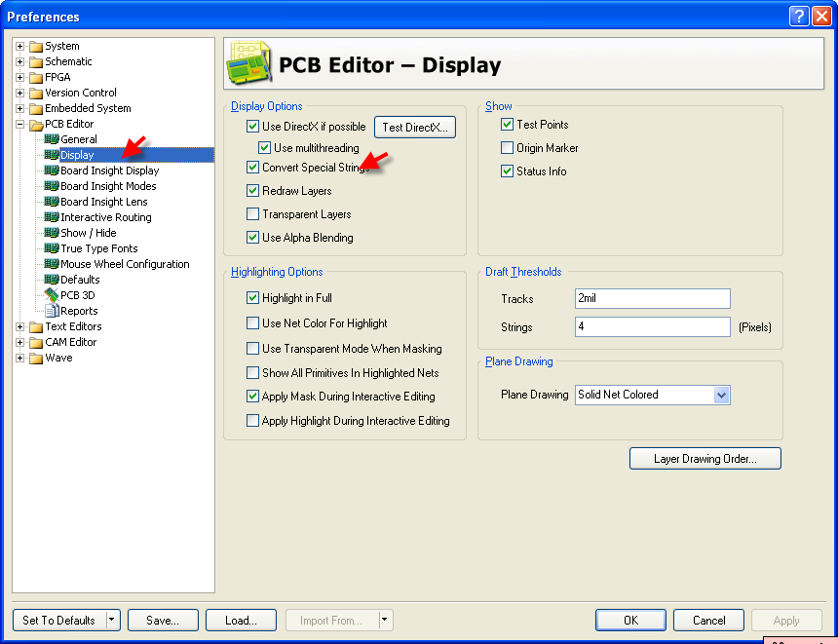Click the Schematic folder icon
838x644 pixels.
point(36,61)
